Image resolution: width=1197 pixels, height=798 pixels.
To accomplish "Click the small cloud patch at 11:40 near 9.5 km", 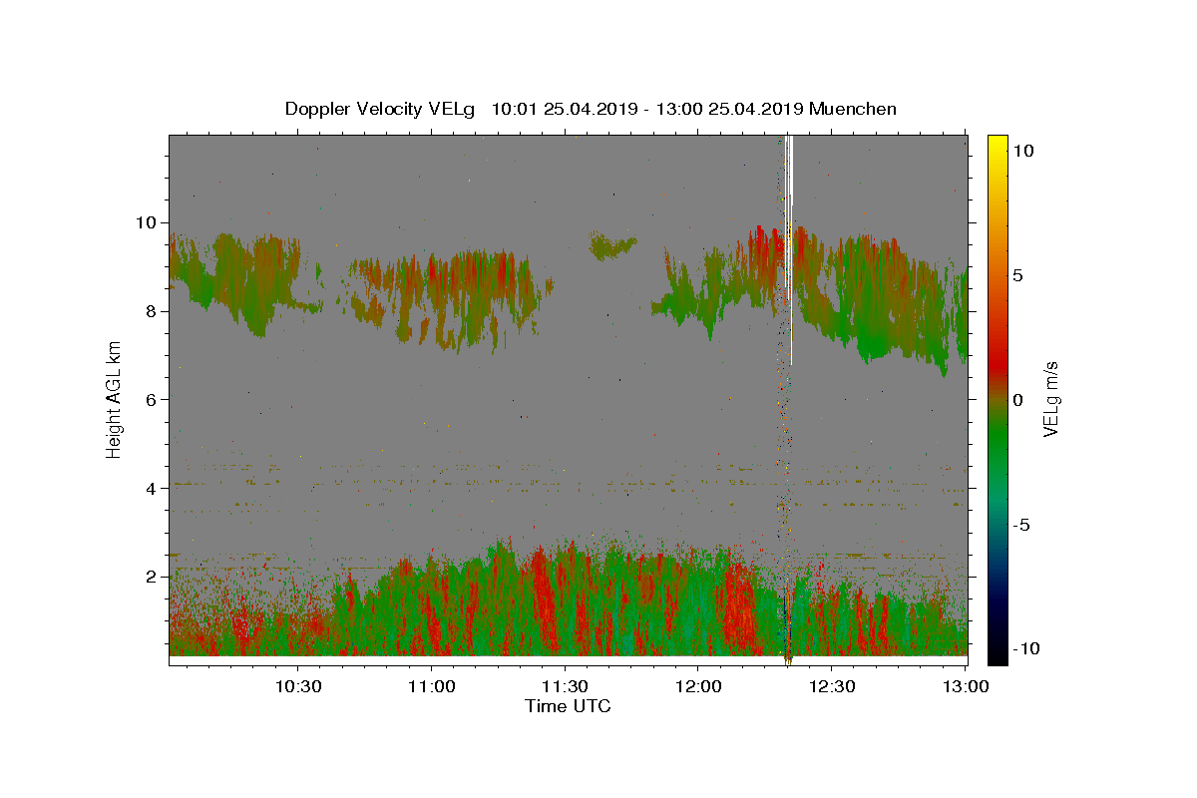I will point(610,244).
